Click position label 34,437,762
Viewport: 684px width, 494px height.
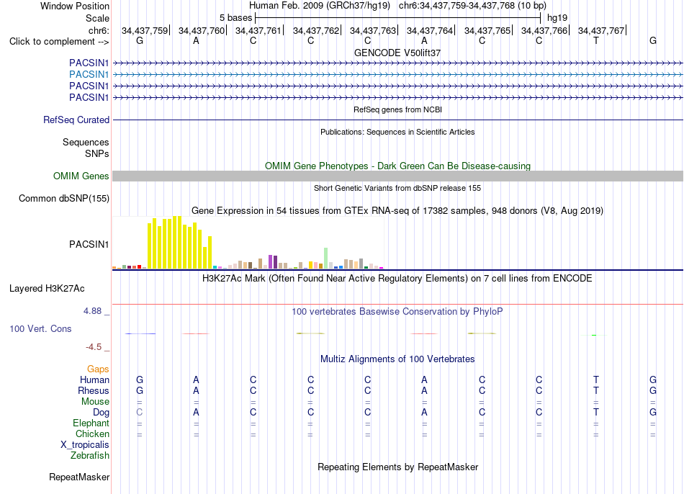tap(316, 30)
